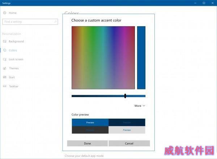217x159 pixels.
Task: Click 'Choose a custom accent color' heading
Action: point(96,20)
